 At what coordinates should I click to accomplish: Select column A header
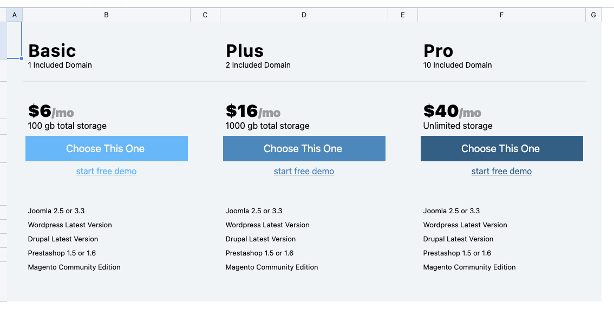[x=14, y=15]
